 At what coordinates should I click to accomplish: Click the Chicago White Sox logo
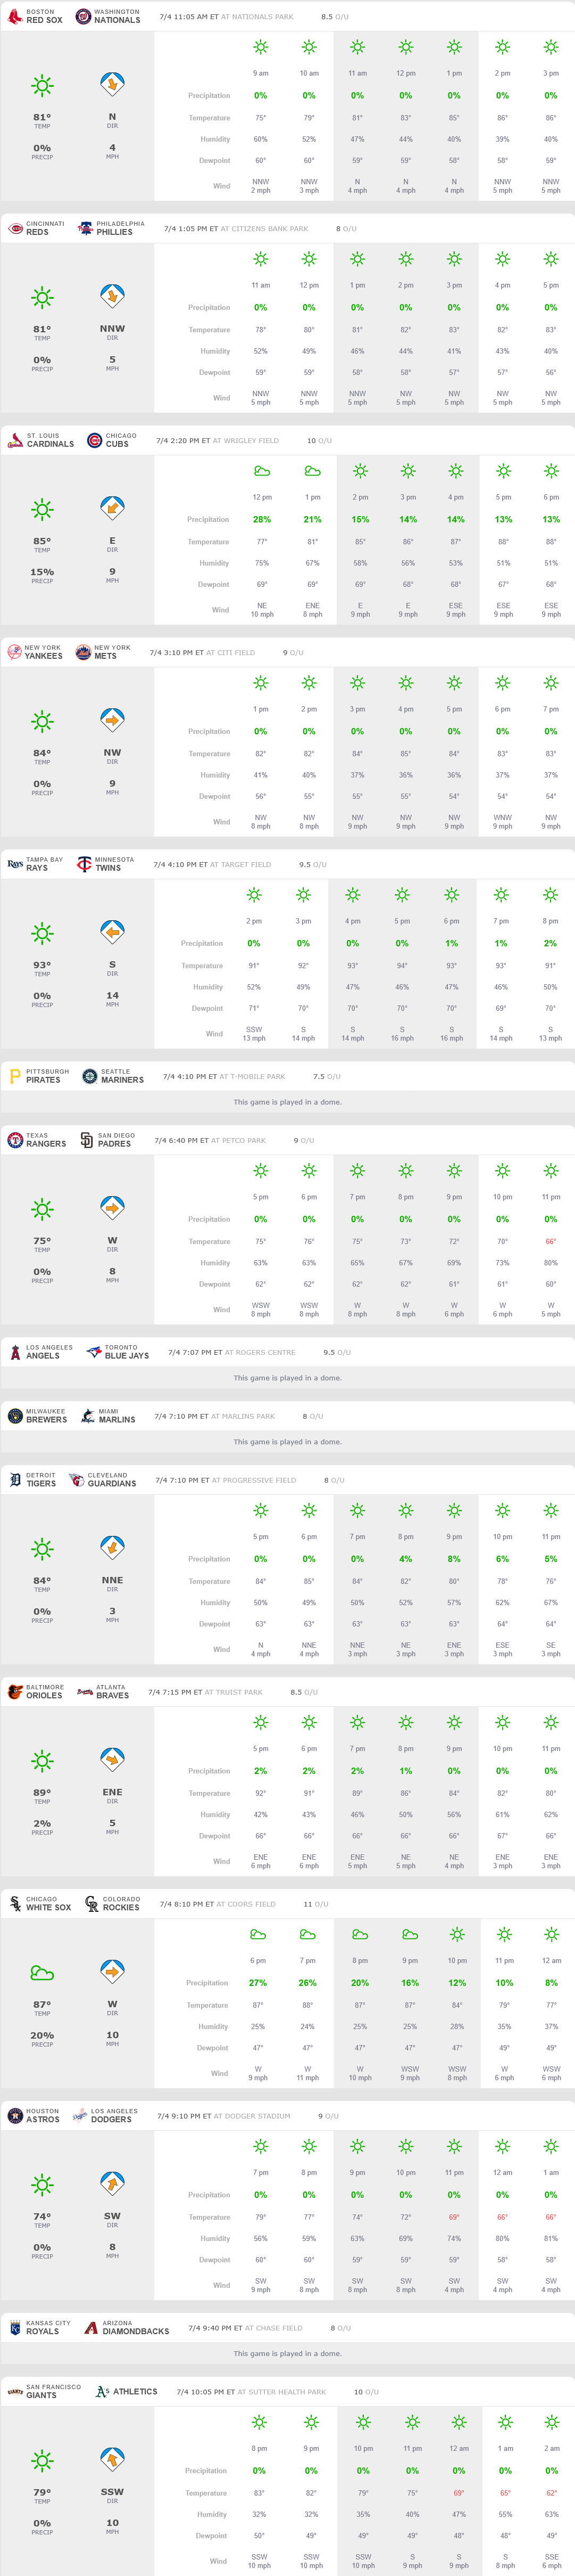[15, 1905]
